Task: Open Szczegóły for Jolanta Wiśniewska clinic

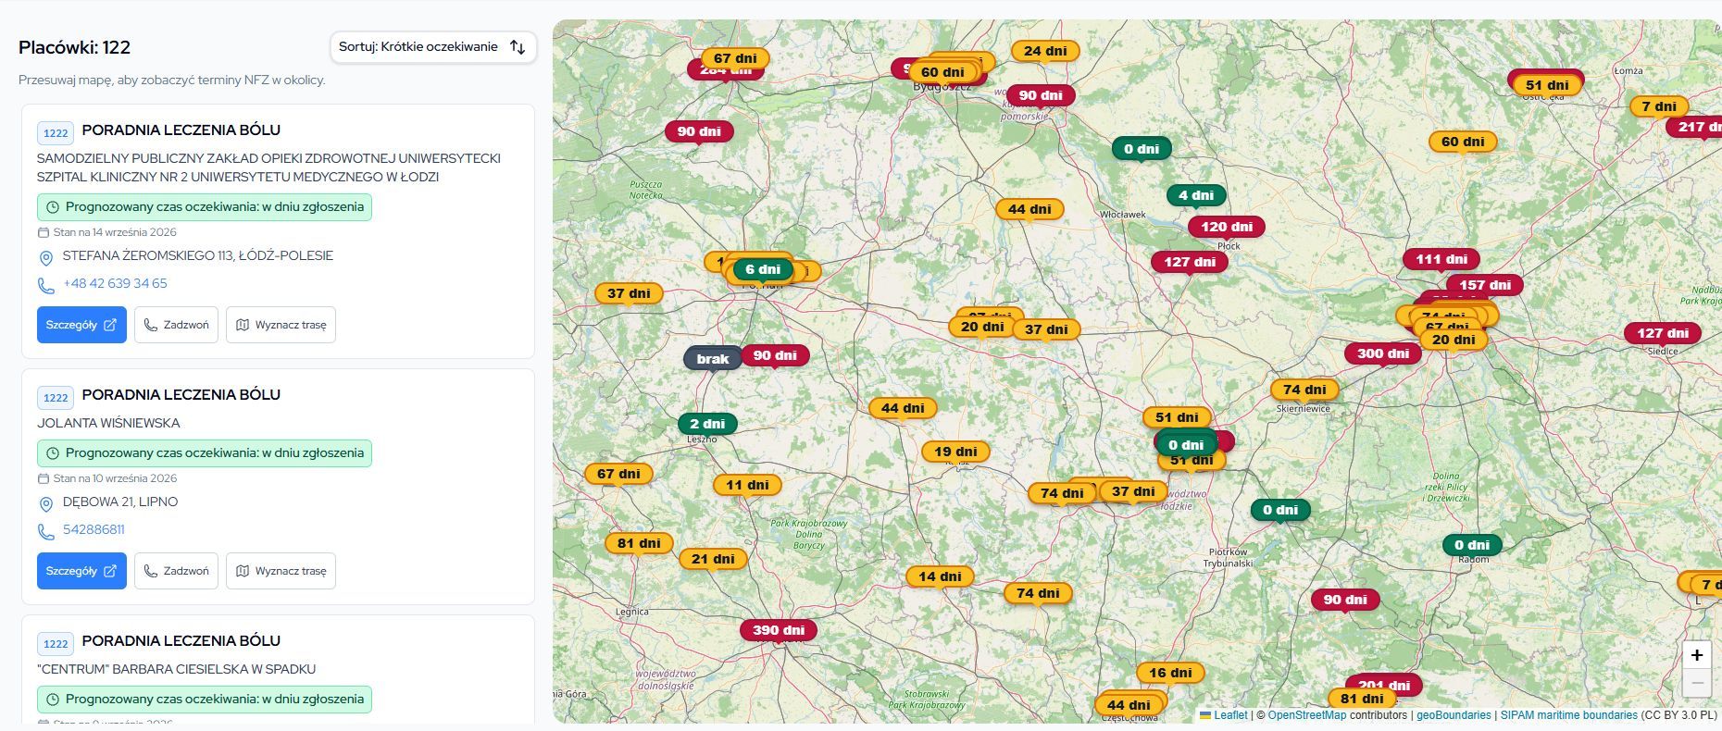Action: pos(81,571)
